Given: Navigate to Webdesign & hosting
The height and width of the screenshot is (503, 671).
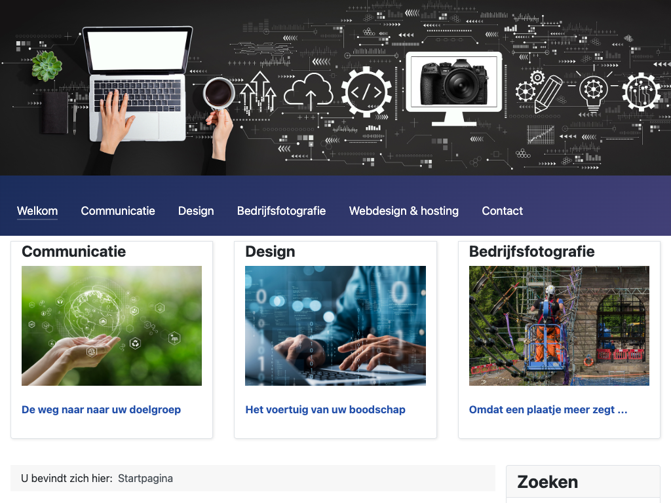Looking at the screenshot, I should [x=404, y=211].
